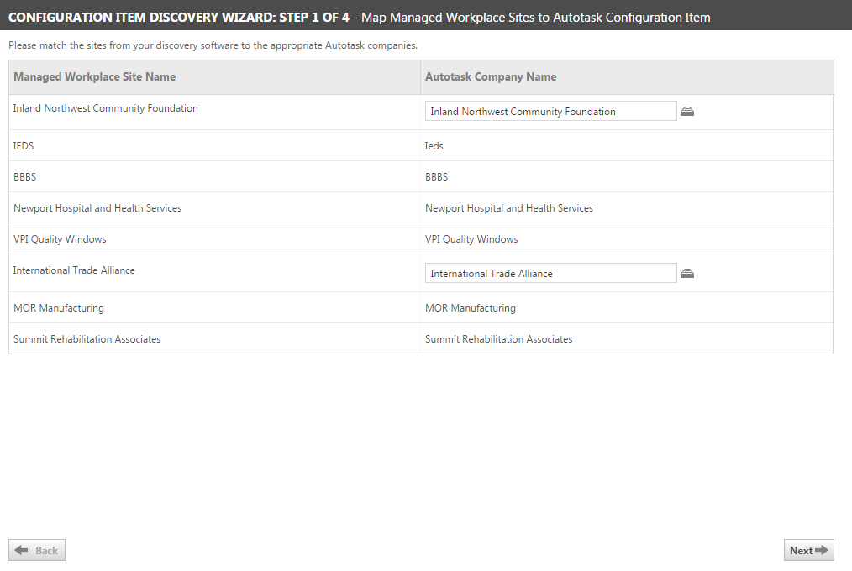Open company selector beside International Trade Alliance field

pos(686,274)
